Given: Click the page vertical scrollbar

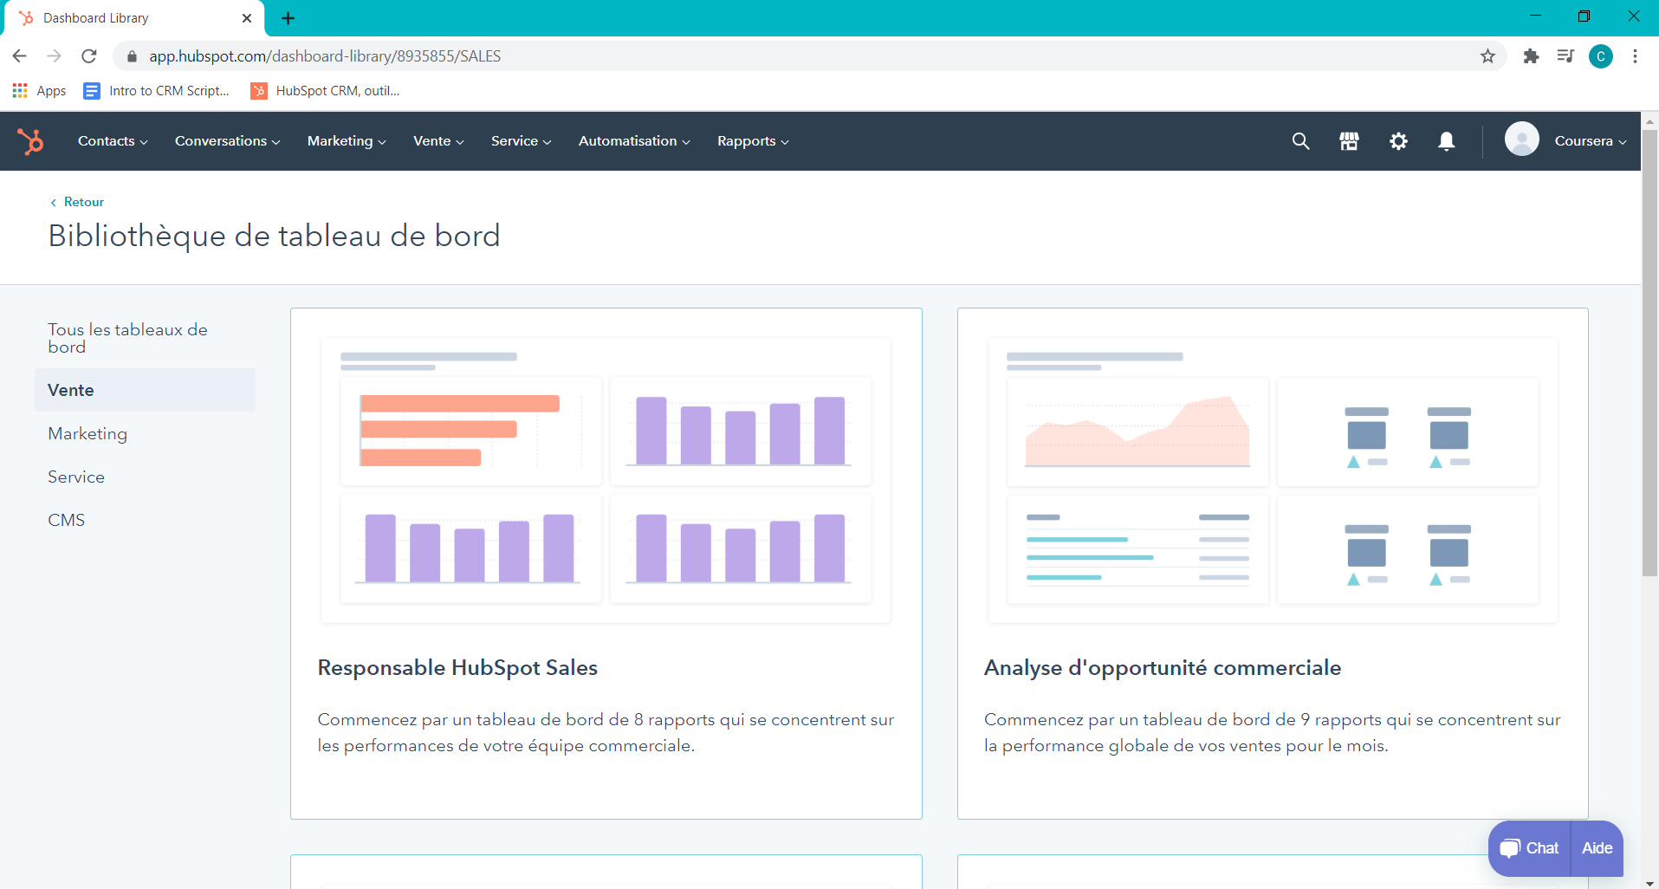Looking at the screenshot, I should pyautogui.click(x=1649, y=353).
